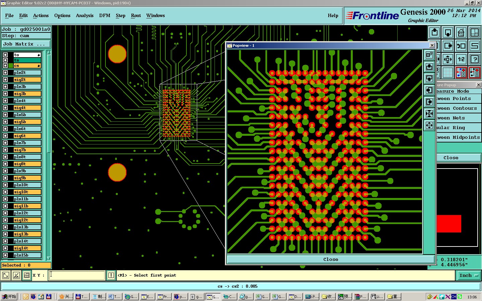482x301 pixels.
Task: Toggle the checkbox for layer pln2t
Action: tap(5, 73)
